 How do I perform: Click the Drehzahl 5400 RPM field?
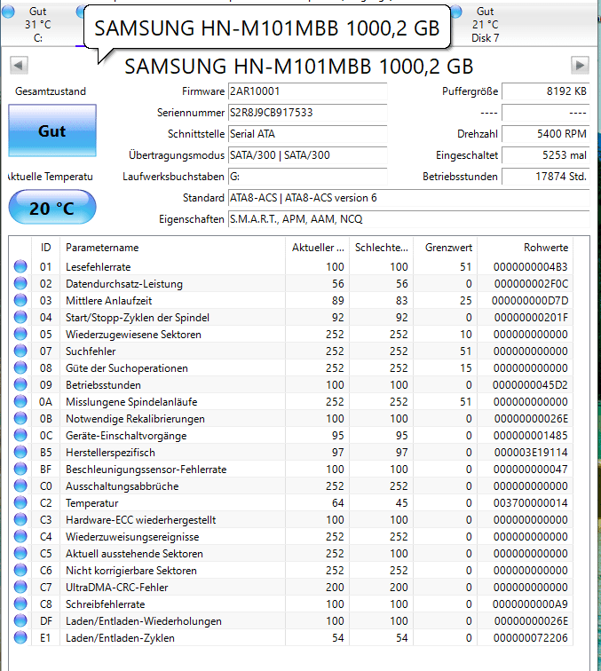(x=545, y=134)
